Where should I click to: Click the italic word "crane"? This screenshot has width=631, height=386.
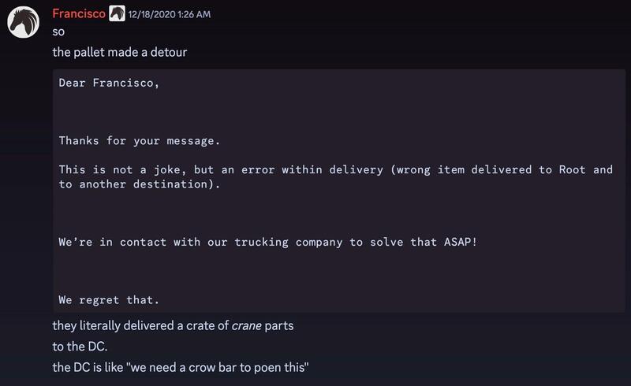(246, 325)
